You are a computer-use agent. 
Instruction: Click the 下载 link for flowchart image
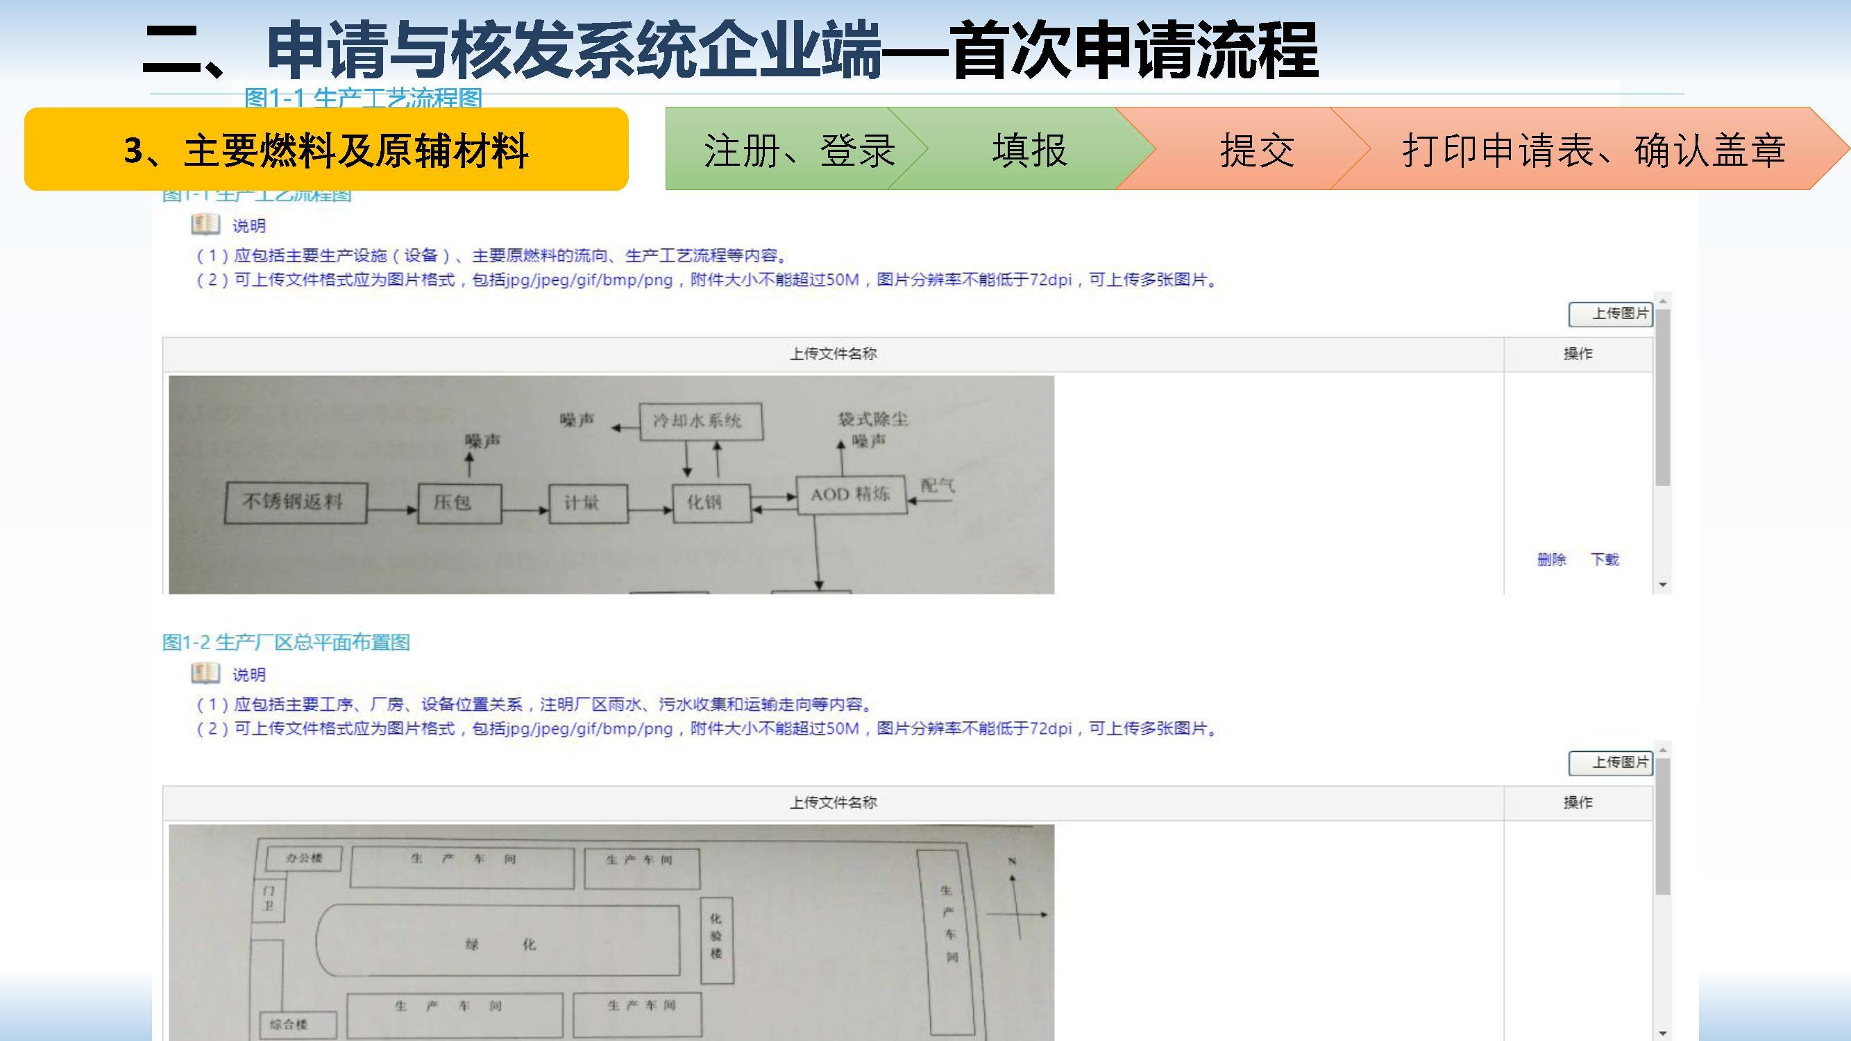tap(1605, 559)
